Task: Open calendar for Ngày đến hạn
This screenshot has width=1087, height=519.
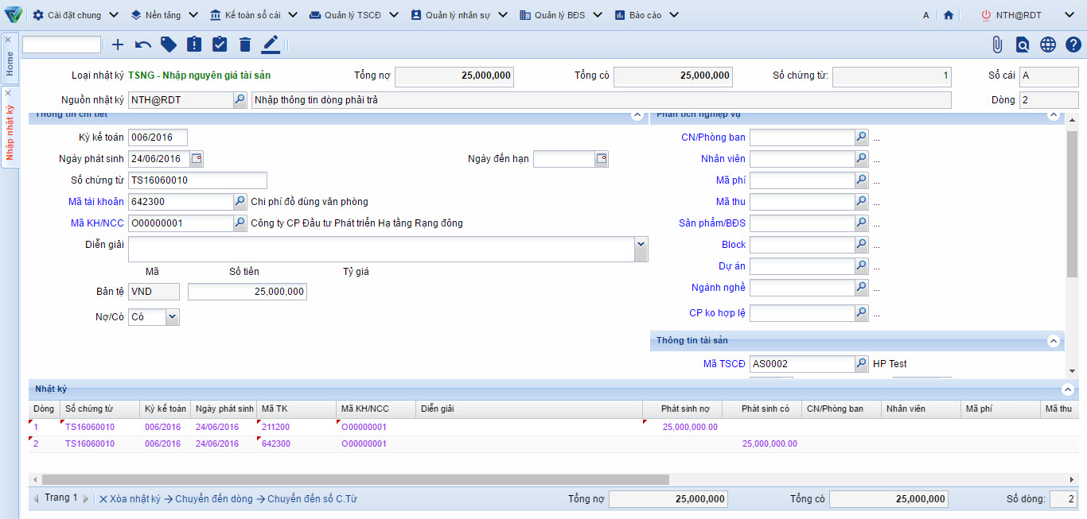Action: point(602,159)
